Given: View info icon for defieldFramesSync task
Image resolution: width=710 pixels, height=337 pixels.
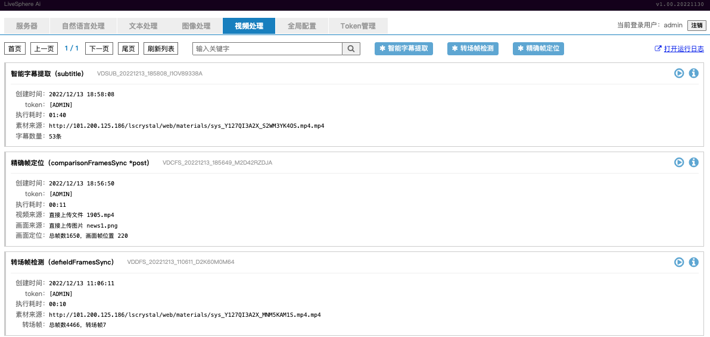Looking at the screenshot, I should pos(693,262).
